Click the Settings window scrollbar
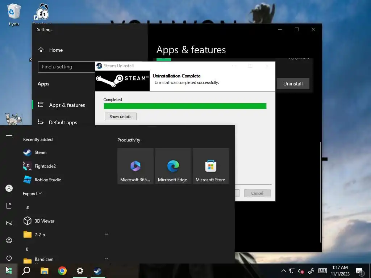This screenshot has width=371, height=278. pyautogui.click(x=321, y=192)
